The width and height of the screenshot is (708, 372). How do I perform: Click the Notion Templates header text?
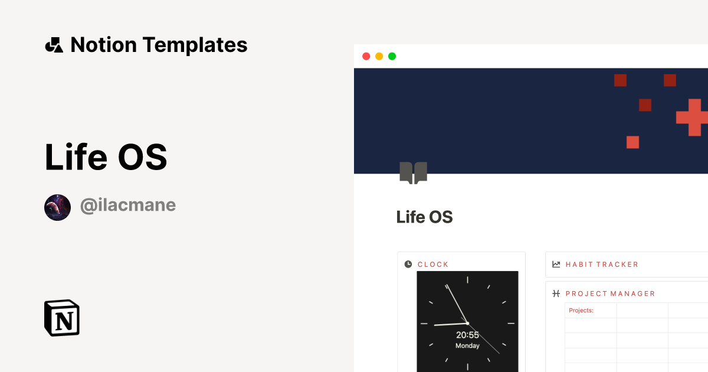click(159, 44)
